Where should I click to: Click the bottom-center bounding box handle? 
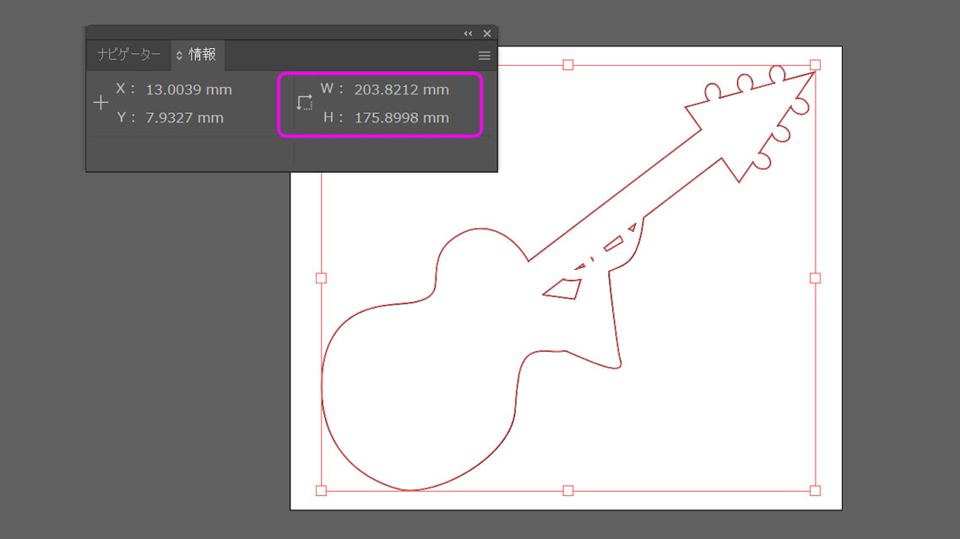tap(567, 490)
